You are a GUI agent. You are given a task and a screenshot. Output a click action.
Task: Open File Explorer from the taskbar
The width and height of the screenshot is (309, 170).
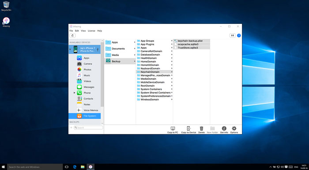83,167
